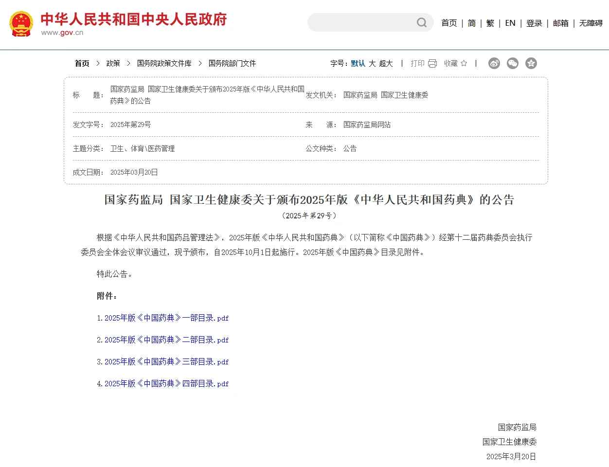Open 国务院政策文件库 breadcrumb link
The image size is (609, 467).
(164, 63)
